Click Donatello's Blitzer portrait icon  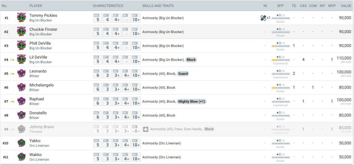pos(21,115)
